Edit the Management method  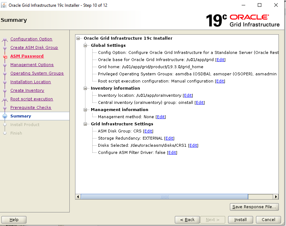[x=161, y=117]
